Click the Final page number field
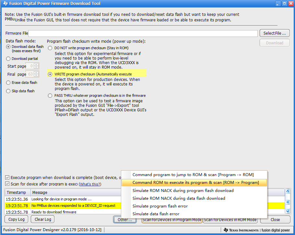 [x=30, y=74]
